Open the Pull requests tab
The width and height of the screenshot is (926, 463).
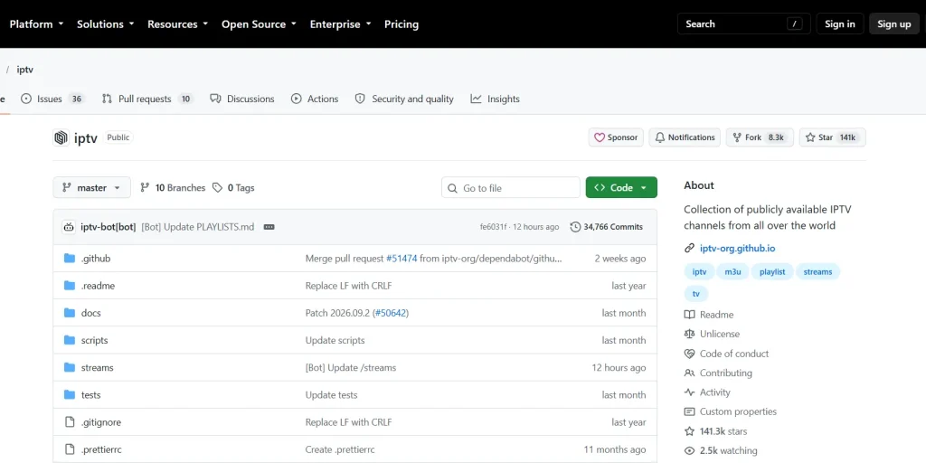coord(147,99)
